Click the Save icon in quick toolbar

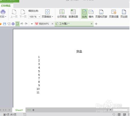click(x=5, y=24)
